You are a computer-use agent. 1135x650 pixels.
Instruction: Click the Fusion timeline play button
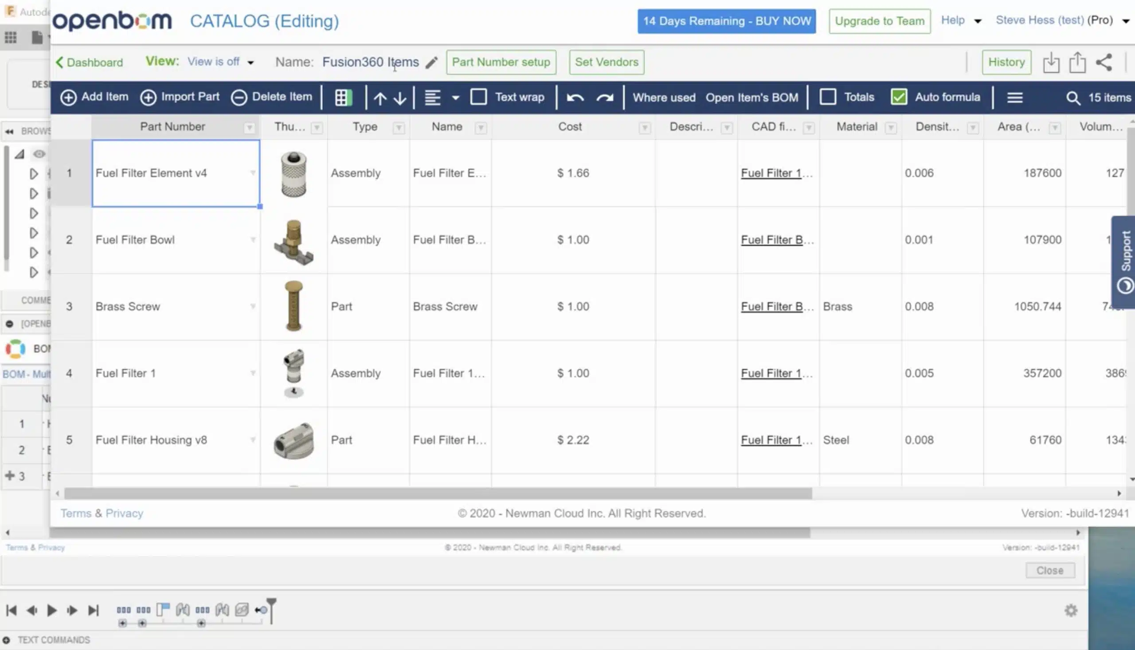pyautogui.click(x=52, y=610)
